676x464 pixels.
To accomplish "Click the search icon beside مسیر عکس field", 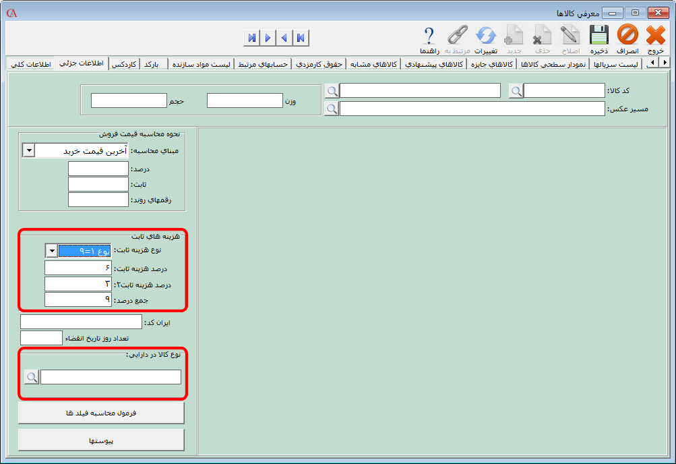I will (332, 109).
